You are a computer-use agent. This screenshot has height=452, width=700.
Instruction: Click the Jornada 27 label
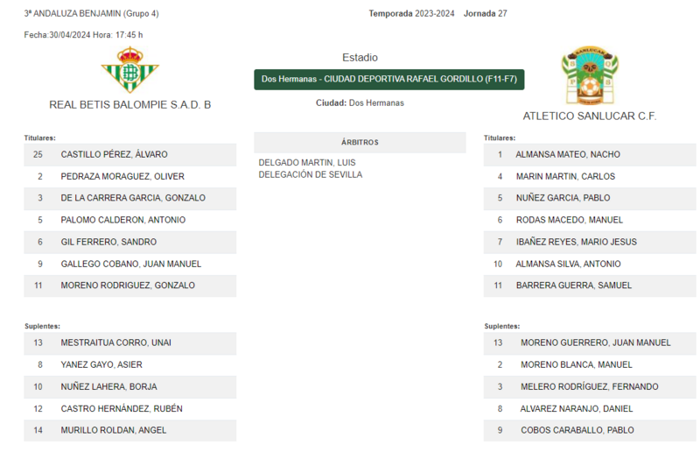[x=486, y=13]
